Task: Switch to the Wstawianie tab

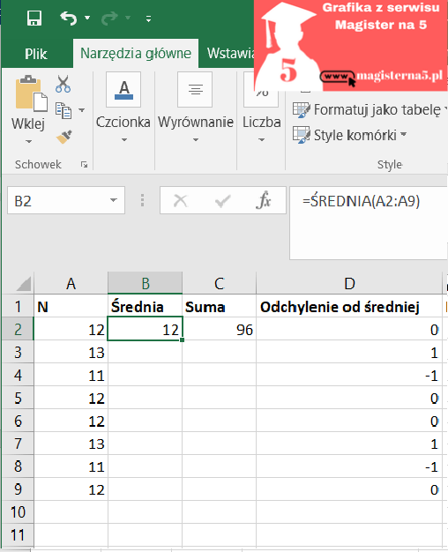Action: (230, 53)
